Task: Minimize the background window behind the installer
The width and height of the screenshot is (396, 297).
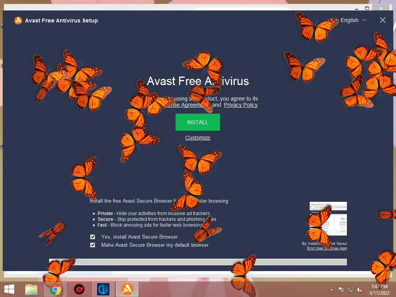Action: pos(356,9)
